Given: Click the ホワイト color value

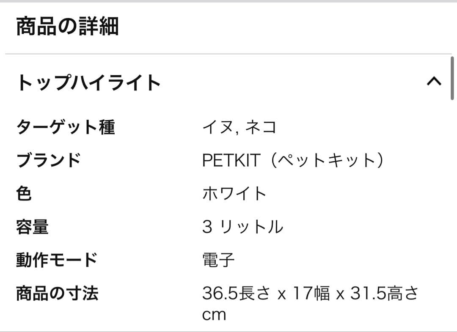Looking at the screenshot, I should [235, 194].
